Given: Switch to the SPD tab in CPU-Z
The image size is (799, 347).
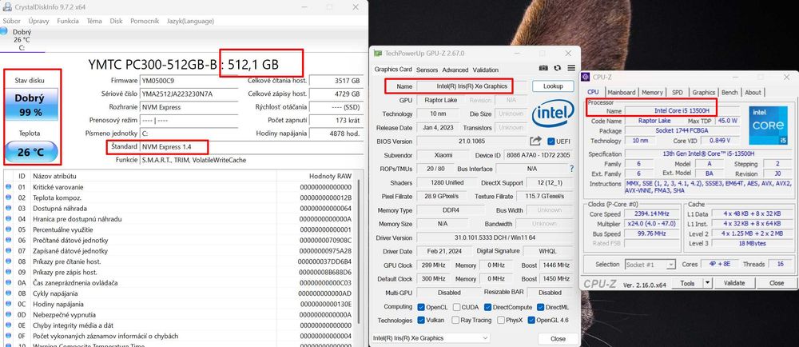Looking at the screenshot, I should coord(678,93).
